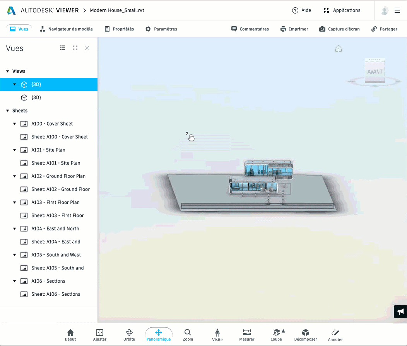Close the Vues panel

coord(87,48)
